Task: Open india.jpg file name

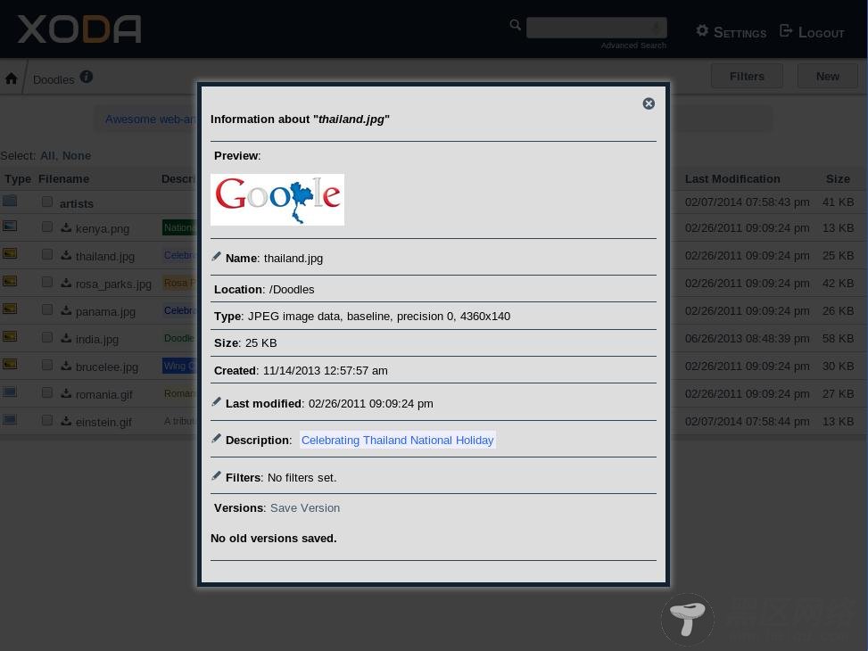Action: pyautogui.click(x=97, y=340)
